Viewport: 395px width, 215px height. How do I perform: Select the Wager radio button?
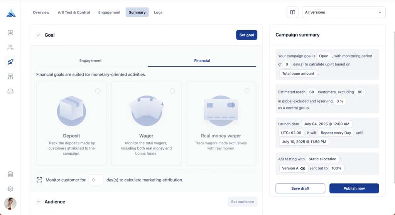(172, 91)
